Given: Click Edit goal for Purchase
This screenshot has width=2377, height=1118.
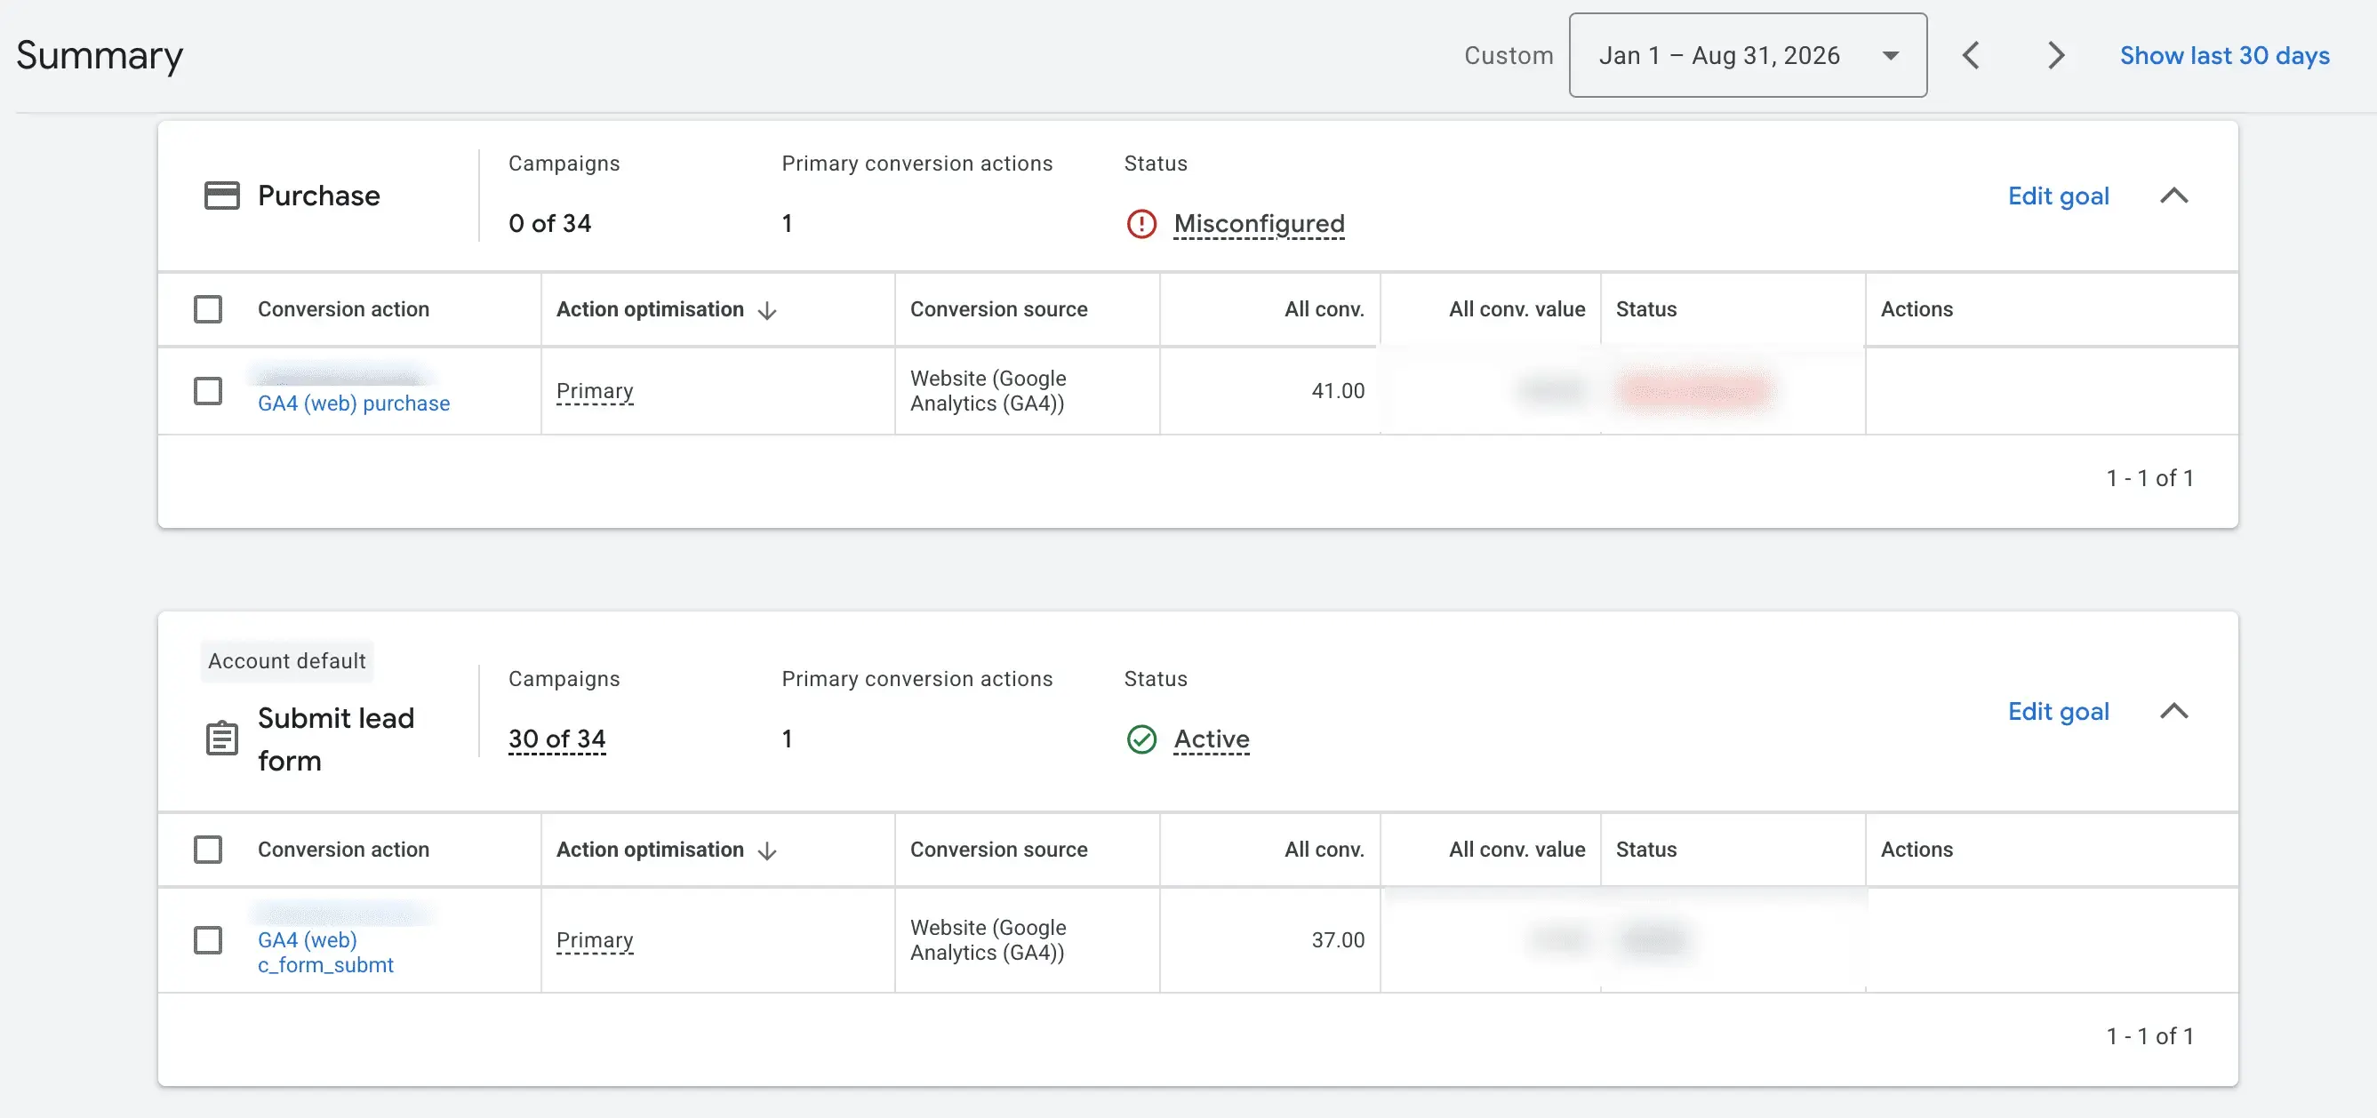Looking at the screenshot, I should 2058,196.
